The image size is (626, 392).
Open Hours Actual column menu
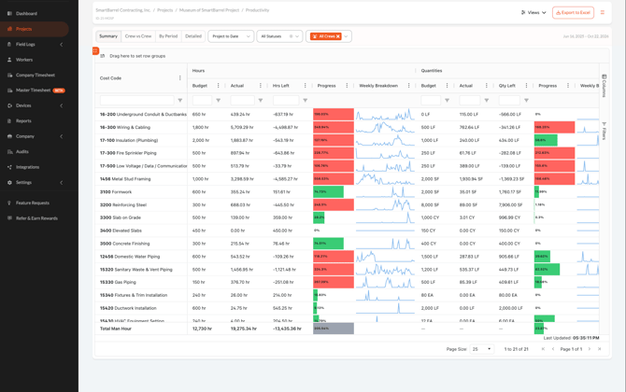[261, 86]
